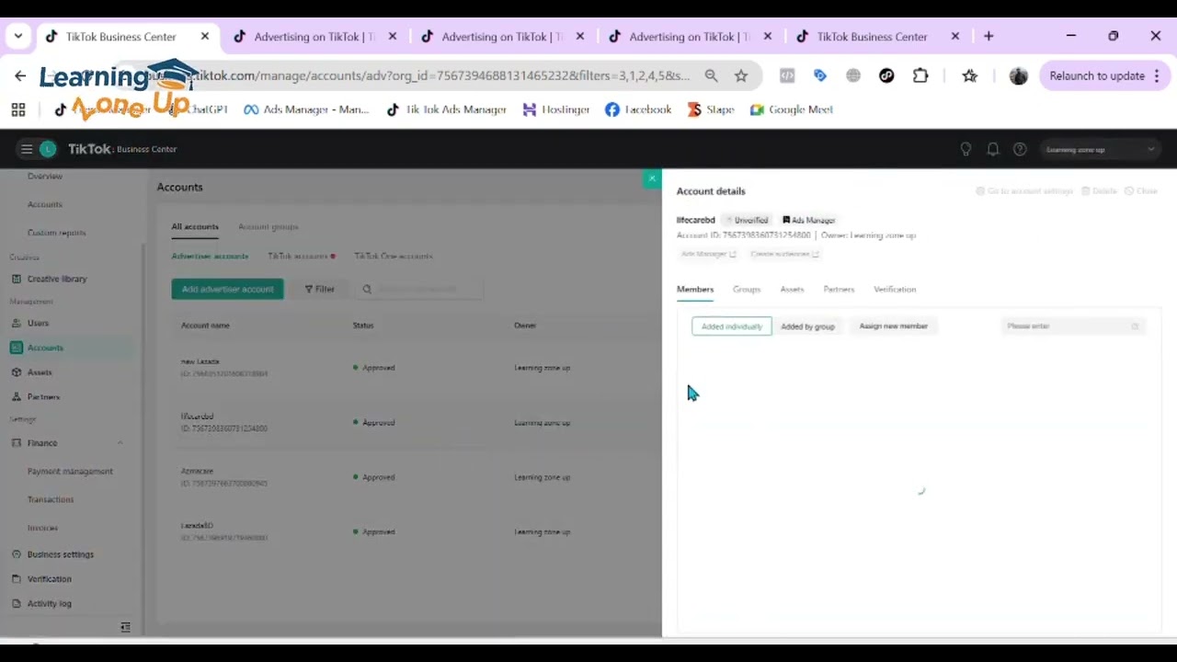Image resolution: width=1177 pixels, height=662 pixels.
Task: Go back with the browser back arrow
Action: (x=20, y=76)
